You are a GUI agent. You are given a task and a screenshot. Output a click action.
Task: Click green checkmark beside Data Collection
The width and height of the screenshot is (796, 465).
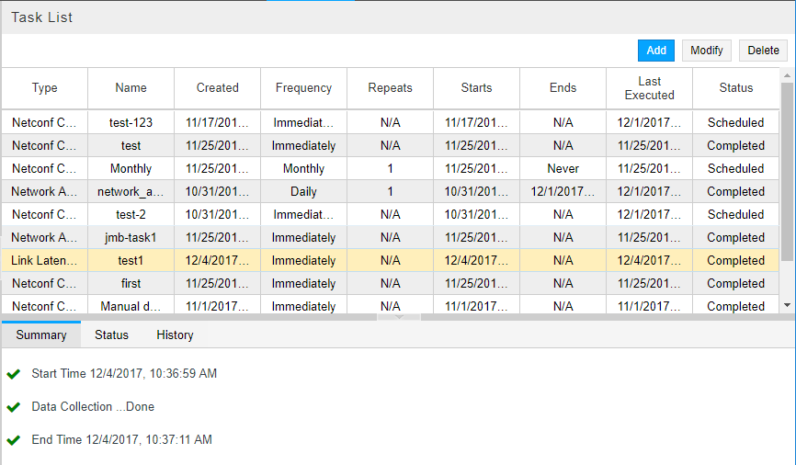pos(13,407)
